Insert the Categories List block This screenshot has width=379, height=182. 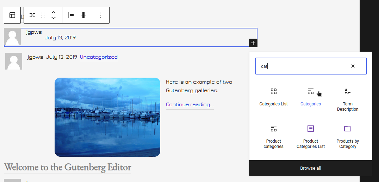[x=273, y=97]
